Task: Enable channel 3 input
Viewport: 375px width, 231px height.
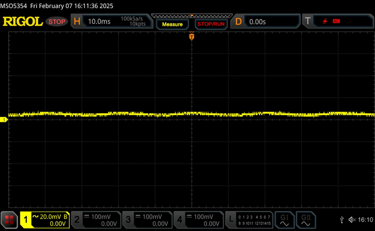Action: coord(147,220)
